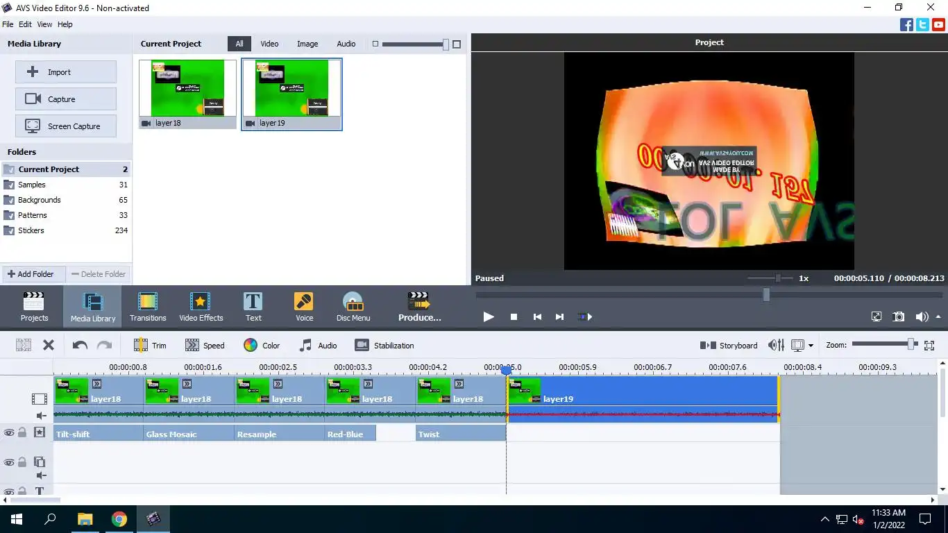Lock the video overlay track
948x533 pixels.
(x=22, y=462)
